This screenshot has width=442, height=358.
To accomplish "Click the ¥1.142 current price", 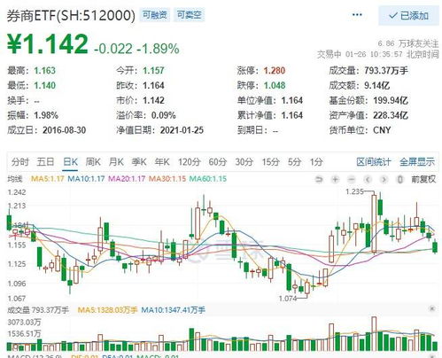I will [x=48, y=43].
